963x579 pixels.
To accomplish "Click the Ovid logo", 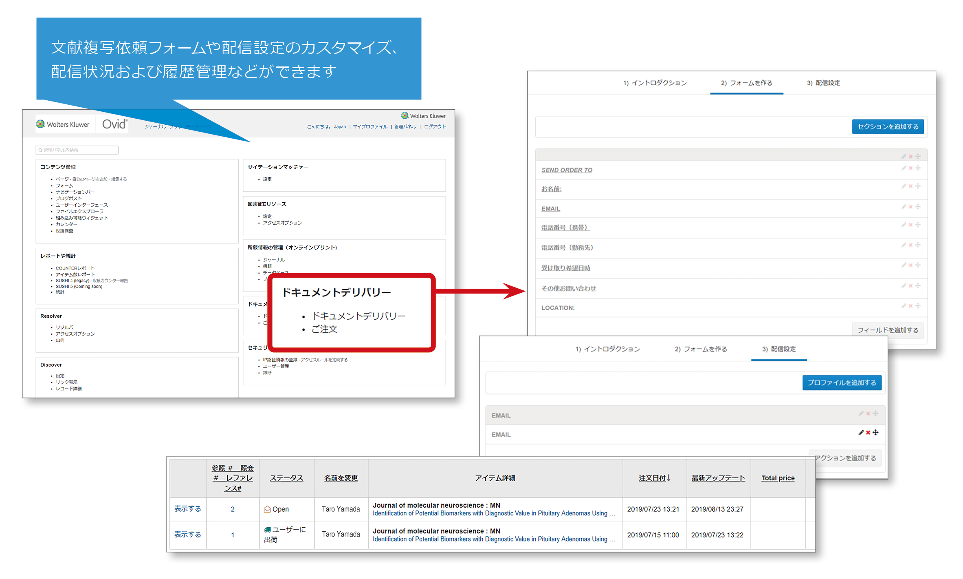I will coord(114,124).
